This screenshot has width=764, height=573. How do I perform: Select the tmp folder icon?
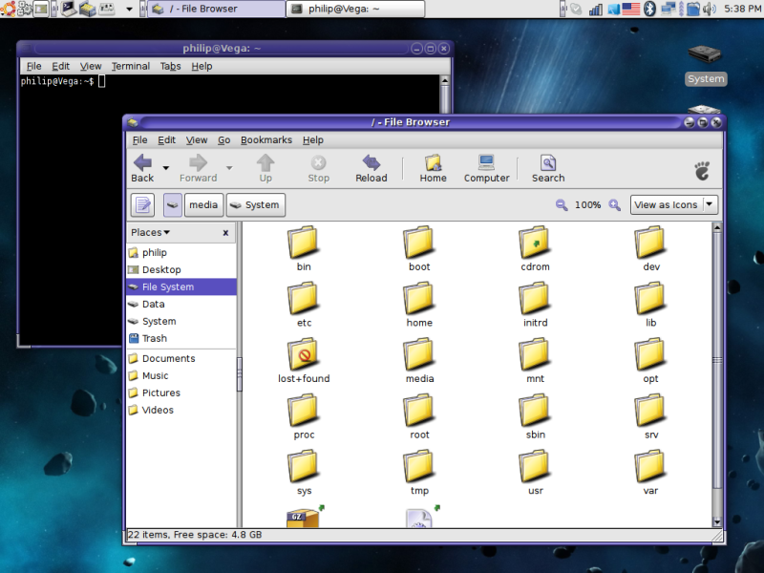[x=418, y=466]
